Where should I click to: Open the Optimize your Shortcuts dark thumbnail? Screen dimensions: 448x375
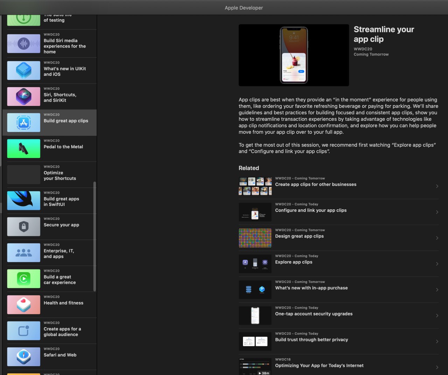coord(23,175)
